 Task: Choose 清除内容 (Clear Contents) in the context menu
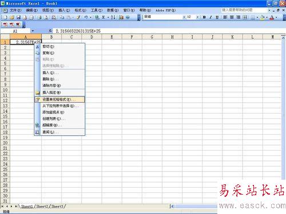[59, 86]
